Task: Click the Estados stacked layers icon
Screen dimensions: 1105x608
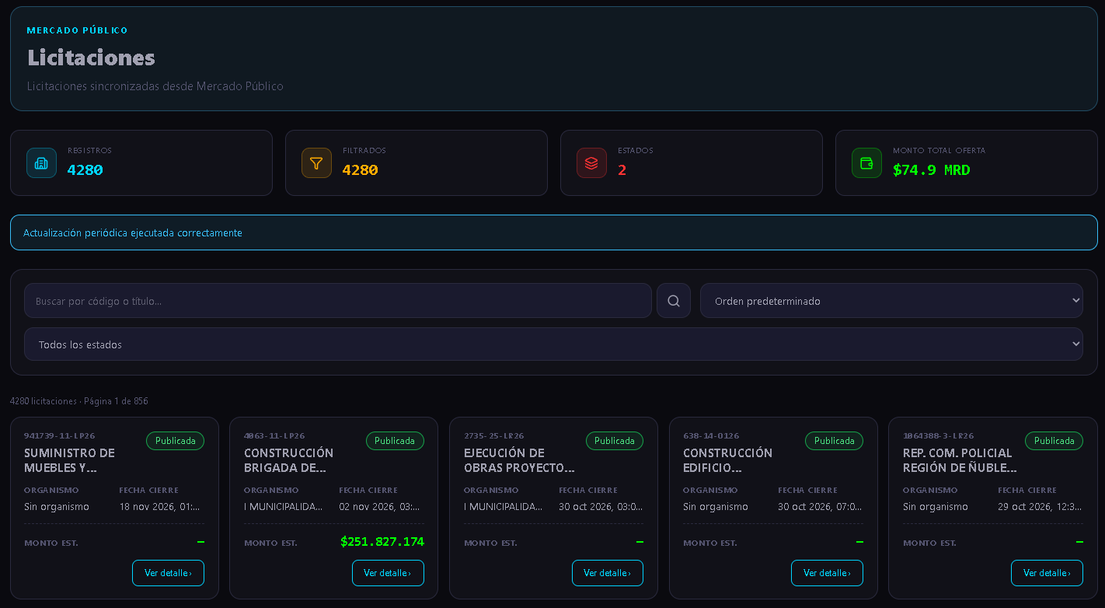Action: pos(591,163)
